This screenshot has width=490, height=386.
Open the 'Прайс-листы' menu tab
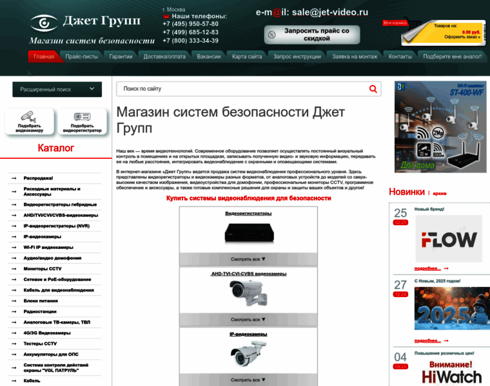[x=81, y=57]
